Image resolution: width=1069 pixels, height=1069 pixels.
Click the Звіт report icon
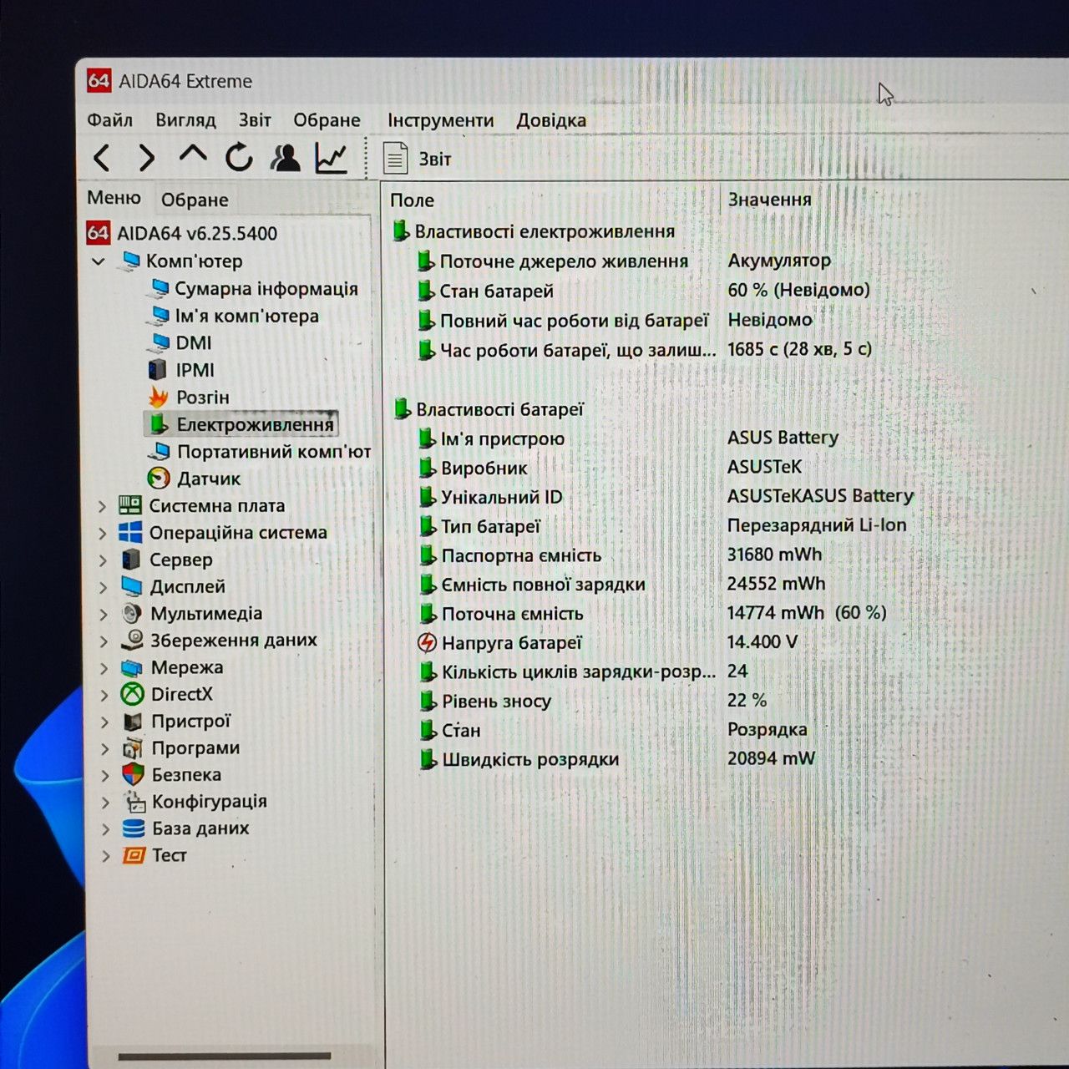395,158
